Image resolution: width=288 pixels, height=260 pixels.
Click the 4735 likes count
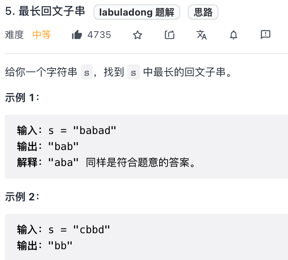coord(99,35)
